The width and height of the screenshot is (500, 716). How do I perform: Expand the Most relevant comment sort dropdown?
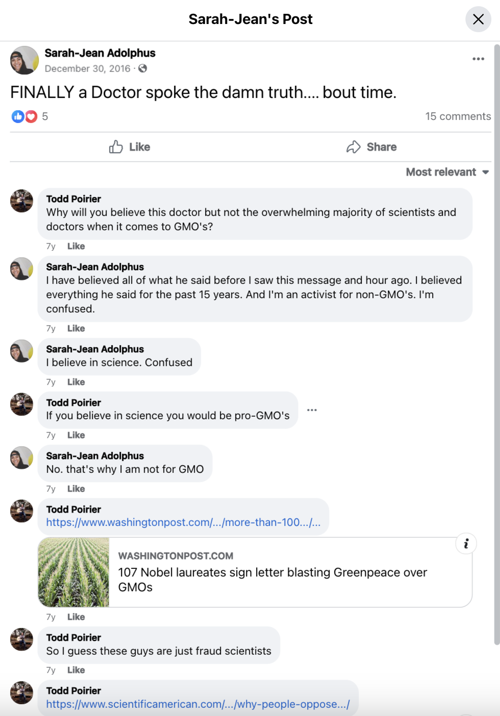click(447, 172)
